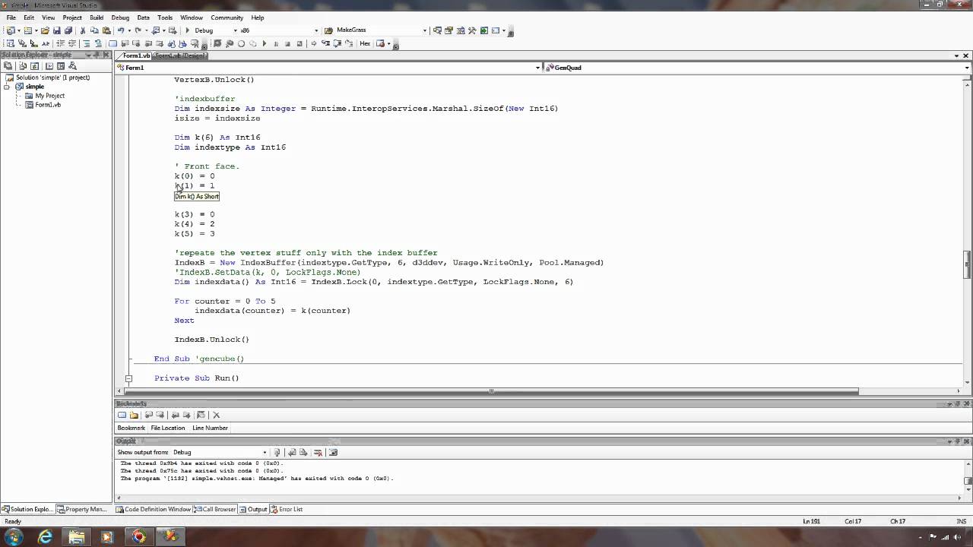Open the Debug menu
The image size is (973, 547).
point(120,17)
